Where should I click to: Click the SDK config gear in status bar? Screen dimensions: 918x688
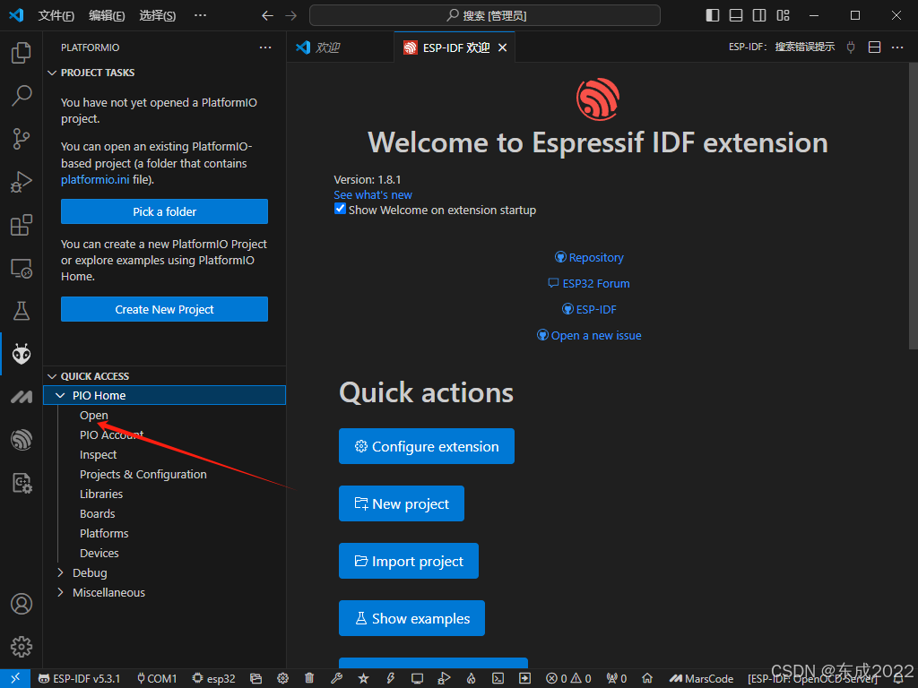tap(282, 678)
